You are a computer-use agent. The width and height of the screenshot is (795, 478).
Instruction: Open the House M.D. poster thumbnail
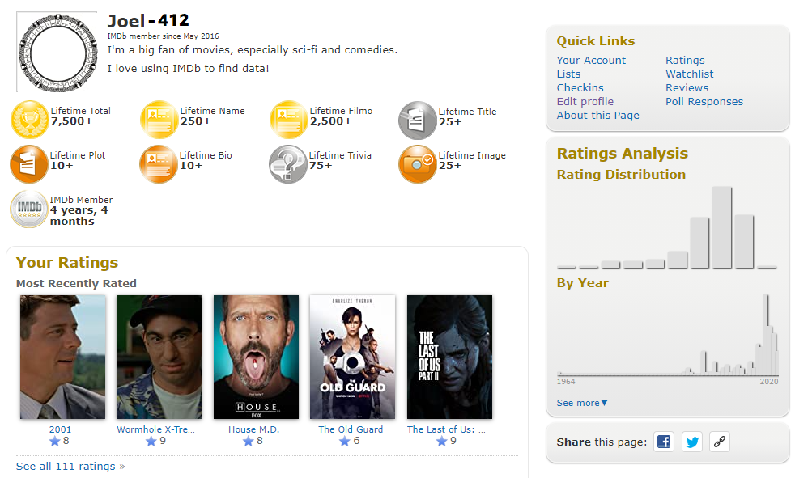(256, 357)
